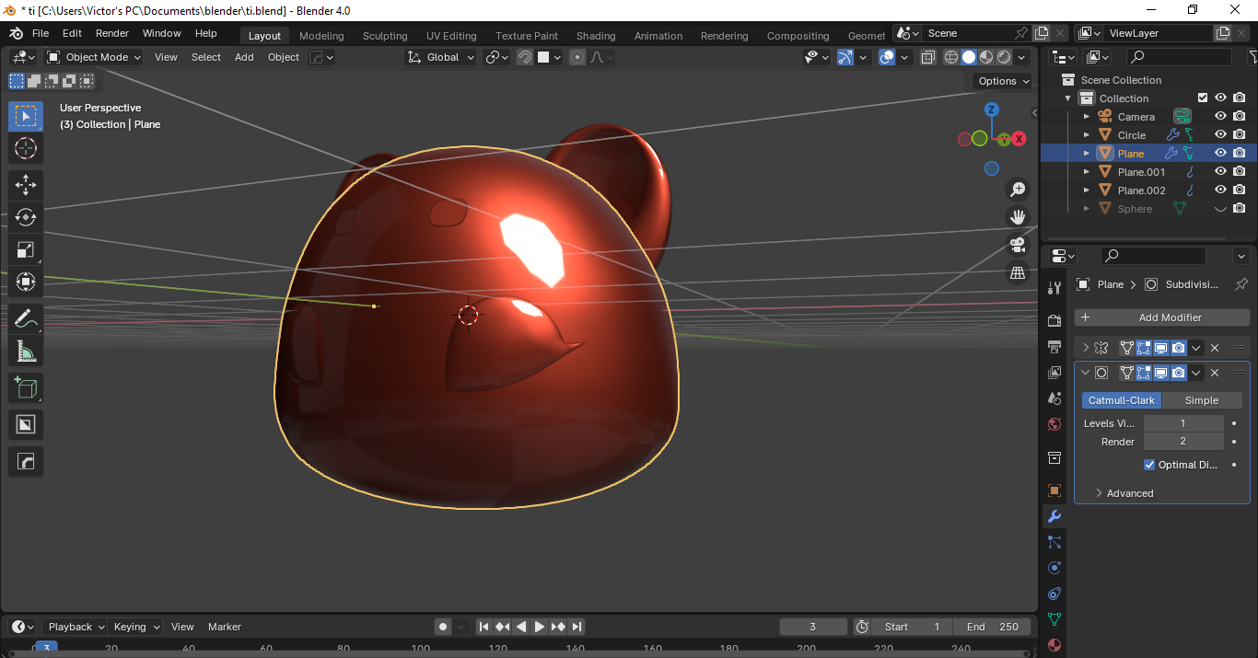
Task: Open the View Layer properties tab
Action: point(1054,373)
